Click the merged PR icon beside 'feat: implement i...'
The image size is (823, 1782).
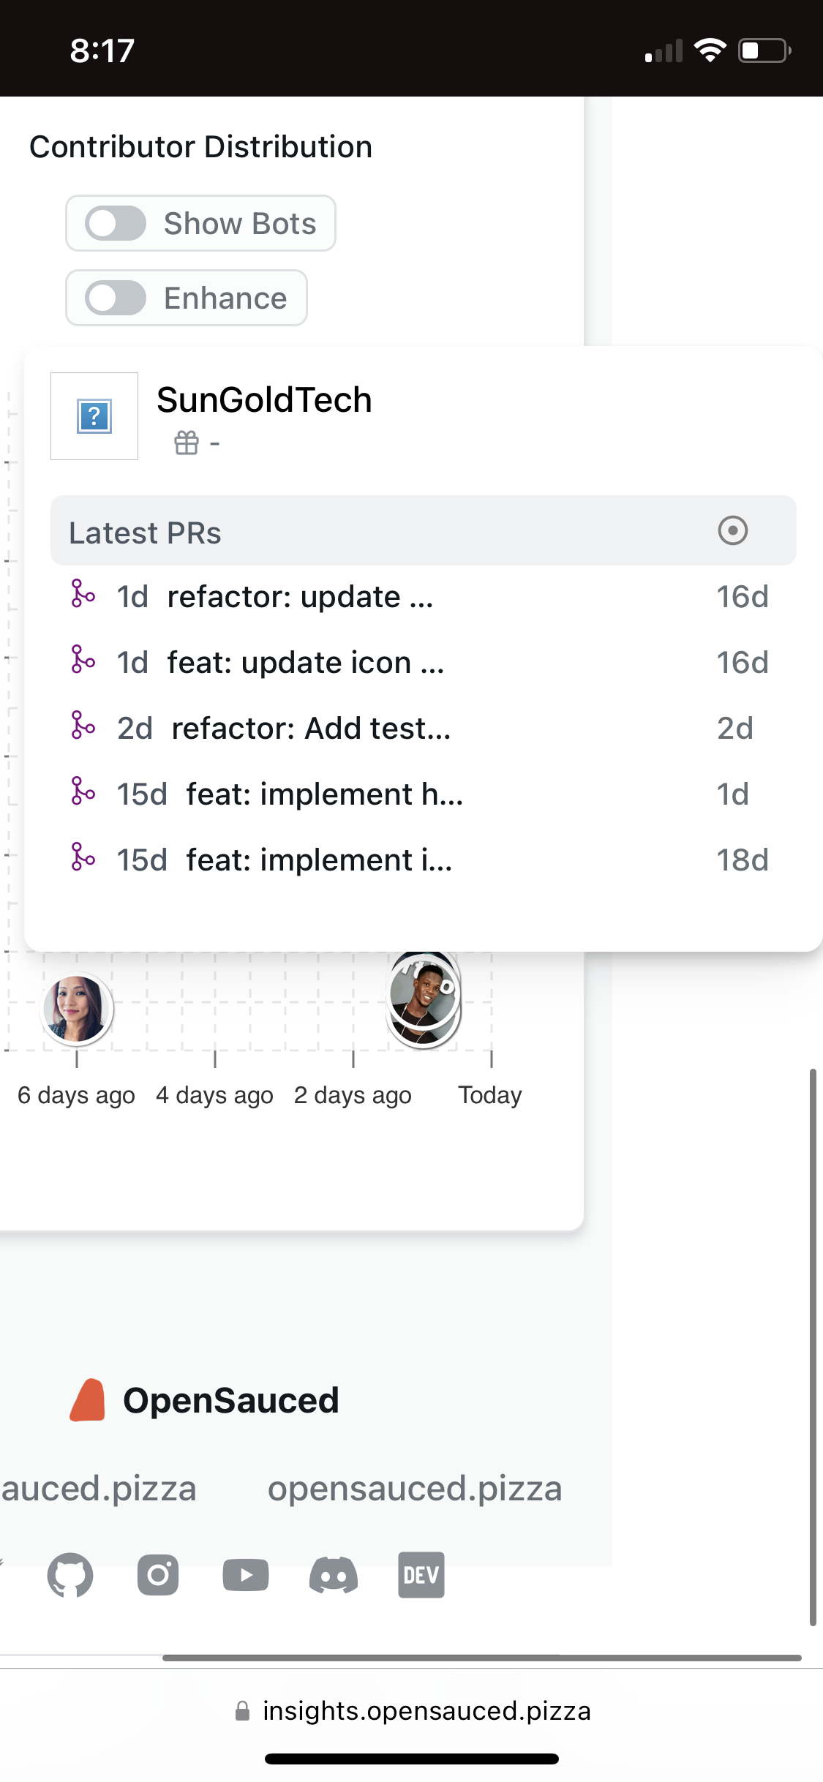83,857
